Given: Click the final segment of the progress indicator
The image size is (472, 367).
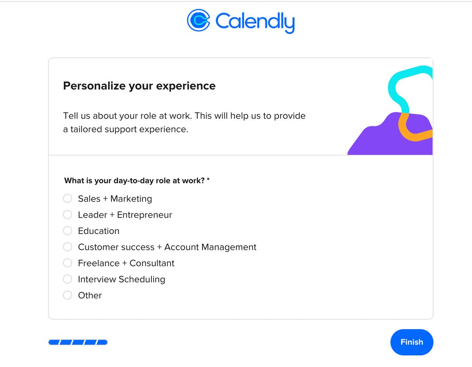Looking at the screenshot, I should pos(102,342).
